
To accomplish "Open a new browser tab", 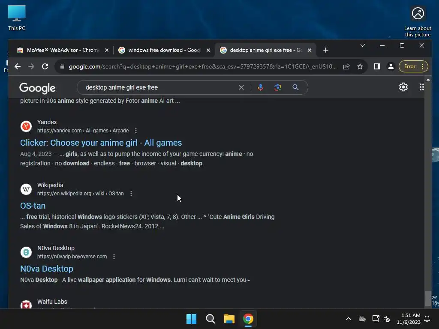I will pyautogui.click(x=326, y=50).
